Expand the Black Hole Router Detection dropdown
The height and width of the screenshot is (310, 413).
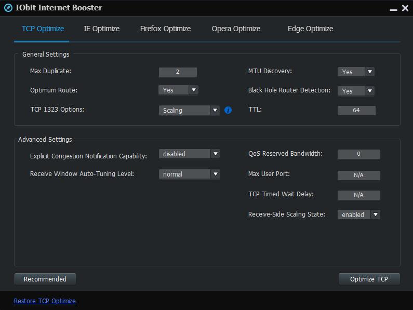click(369, 91)
